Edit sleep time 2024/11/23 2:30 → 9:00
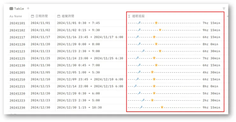Image resolution: width=236 pixels, height=122 pixels. pos(78,51)
